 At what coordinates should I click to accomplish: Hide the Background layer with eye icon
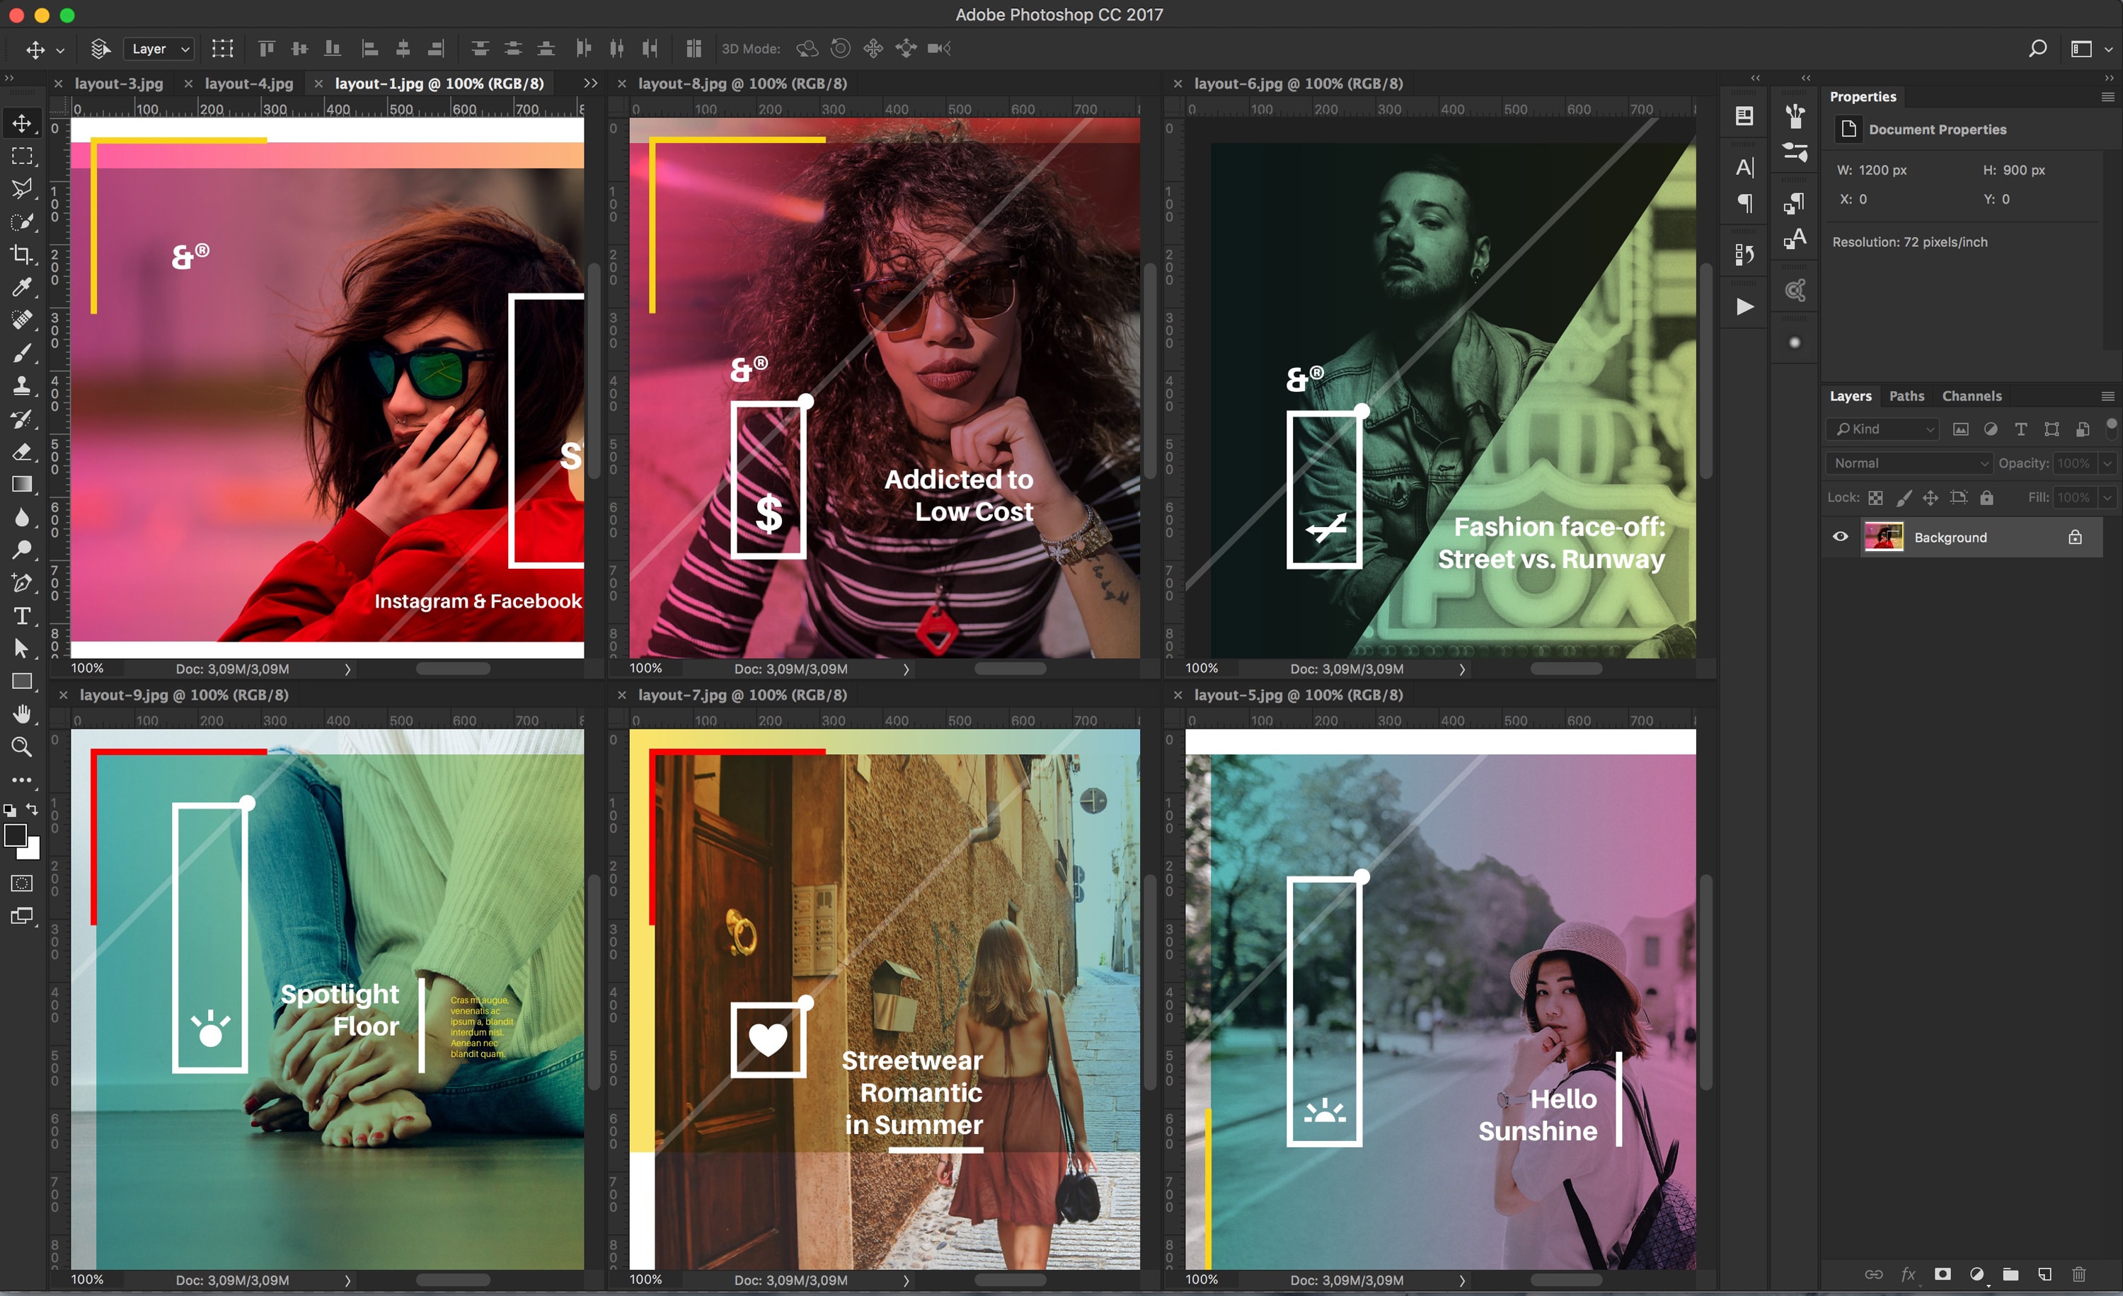point(1841,536)
